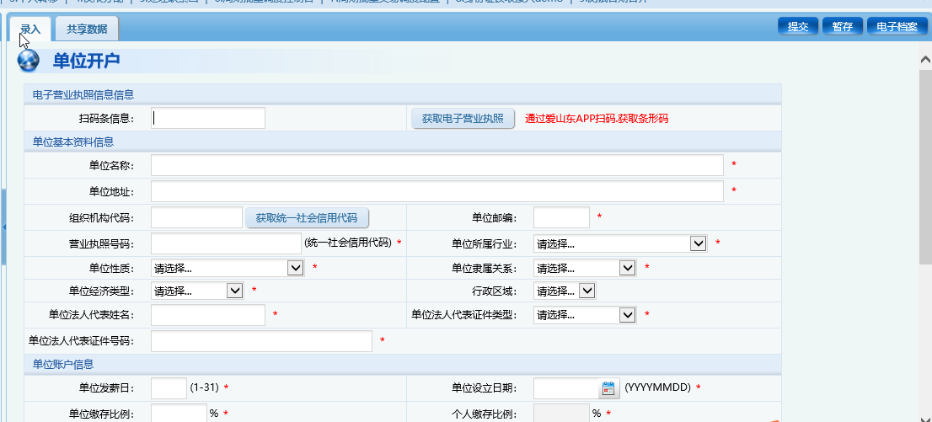Click the (统一社会信用代码) hint text
Screen dimensions: 932x422
pyautogui.click(x=348, y=243)
